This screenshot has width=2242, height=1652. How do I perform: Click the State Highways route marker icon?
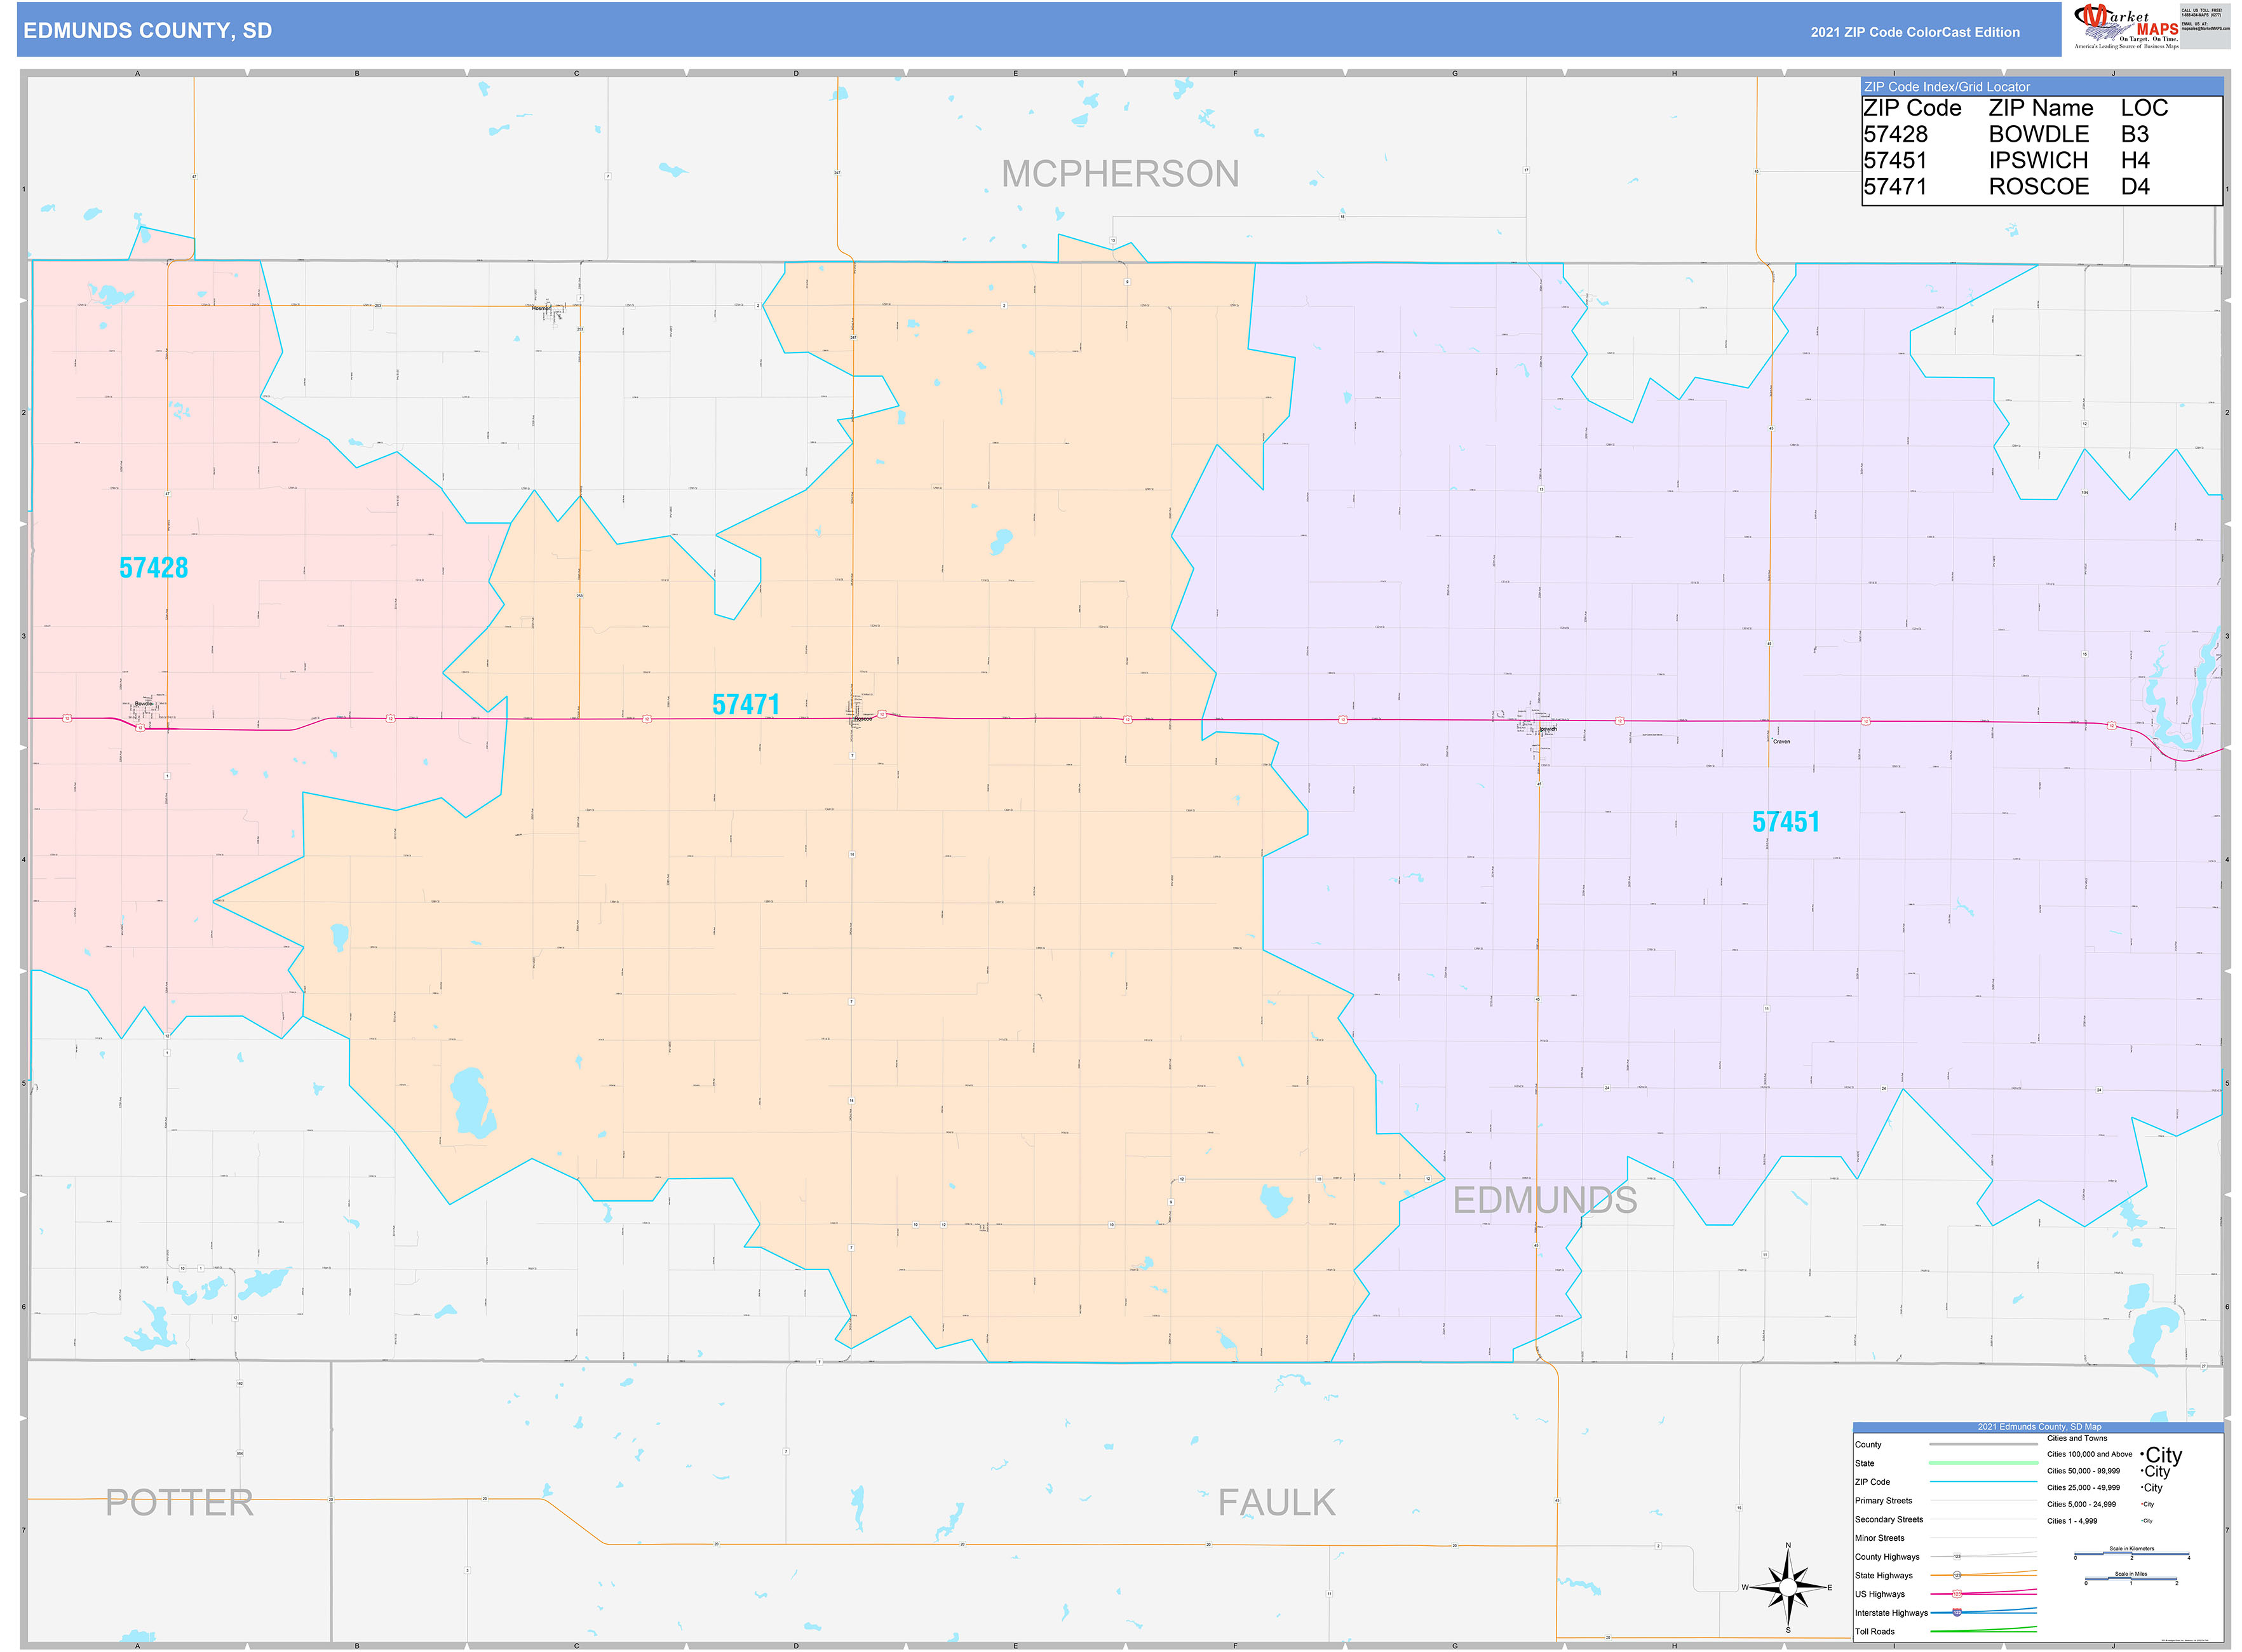(x=1957, y=1575)
